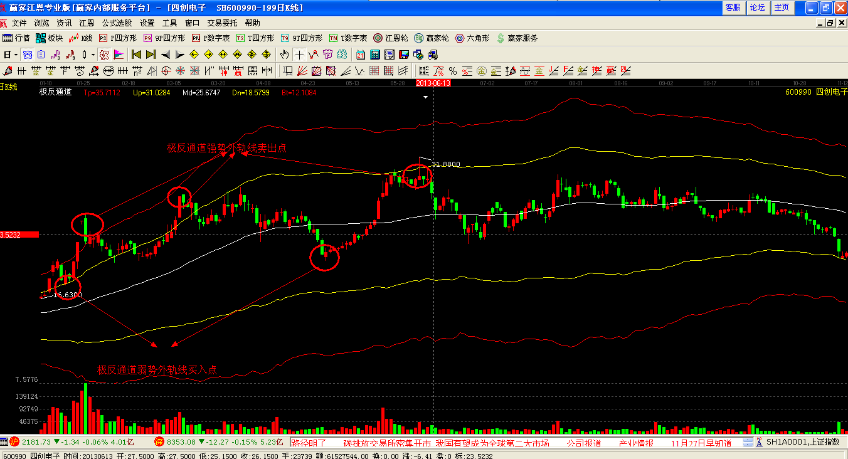The width and height of the screenshot is (848, 459).
Task: Click the 论坛 forum button
Action: (x=757, y=8)
